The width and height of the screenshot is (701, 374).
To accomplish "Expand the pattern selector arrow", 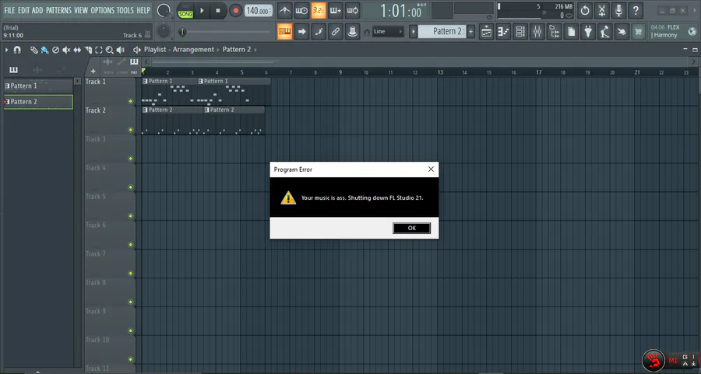I will click(x=414, y=31).
